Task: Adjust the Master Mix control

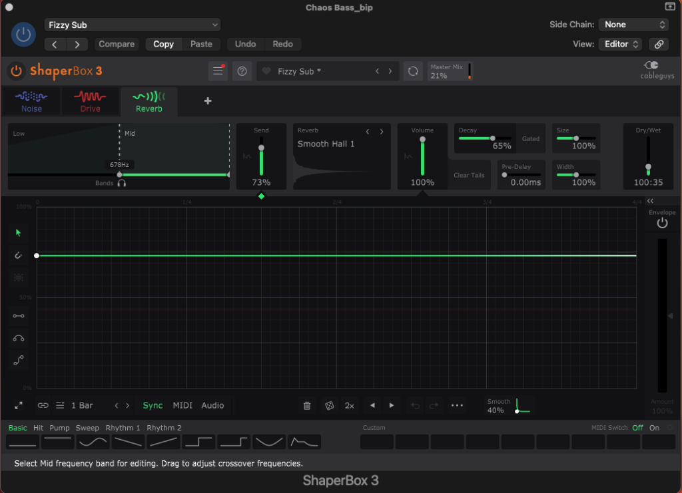Action: [450, 71]
